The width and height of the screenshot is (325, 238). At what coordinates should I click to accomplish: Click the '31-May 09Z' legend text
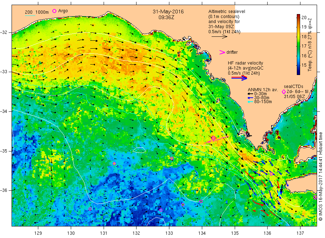pos(221,27)
